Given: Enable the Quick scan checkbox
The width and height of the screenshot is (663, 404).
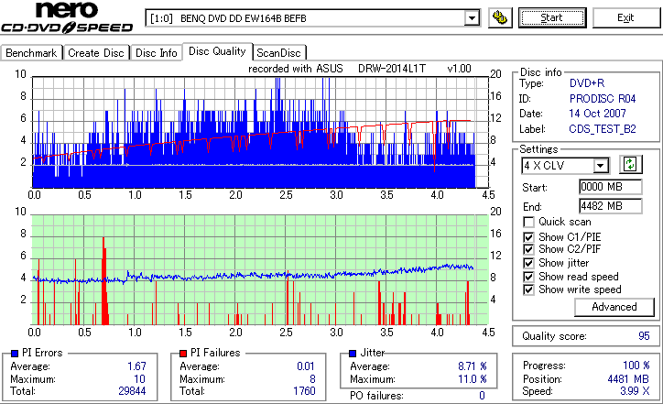Looking at the screenshot, I should [528, 222].
